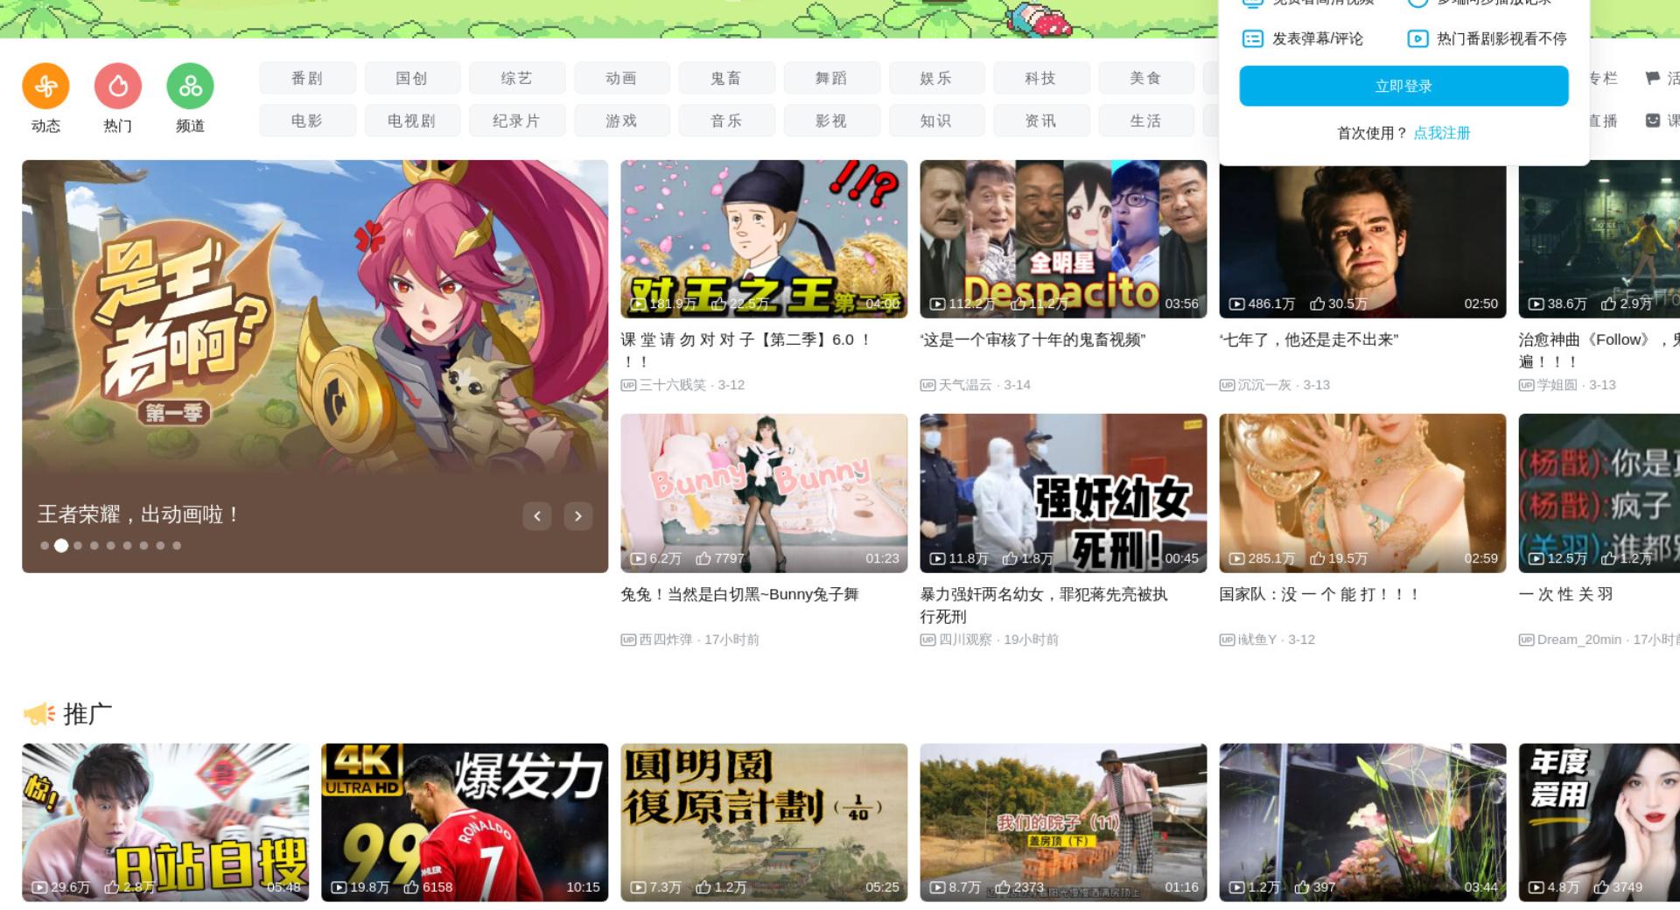This screenshot has width=1680, height=910.
Task: Select the 纪录片 category
Action: coord(517,121)
